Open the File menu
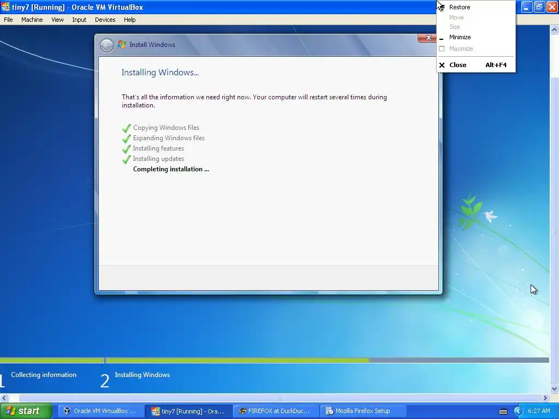The width and height of the screenshot is (559, 419). (8, 20)
